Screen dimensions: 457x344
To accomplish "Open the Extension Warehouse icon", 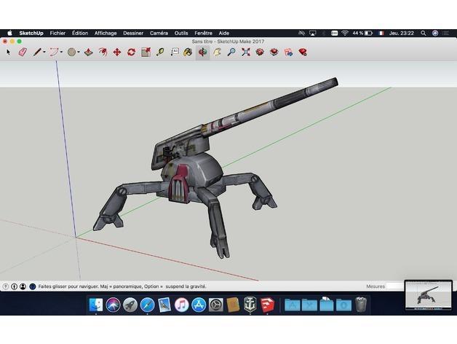I will 274,52.
